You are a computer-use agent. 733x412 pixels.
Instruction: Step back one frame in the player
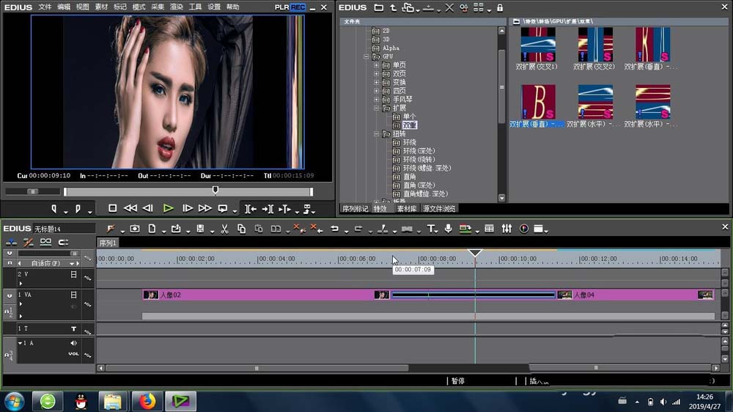(148, 209)
